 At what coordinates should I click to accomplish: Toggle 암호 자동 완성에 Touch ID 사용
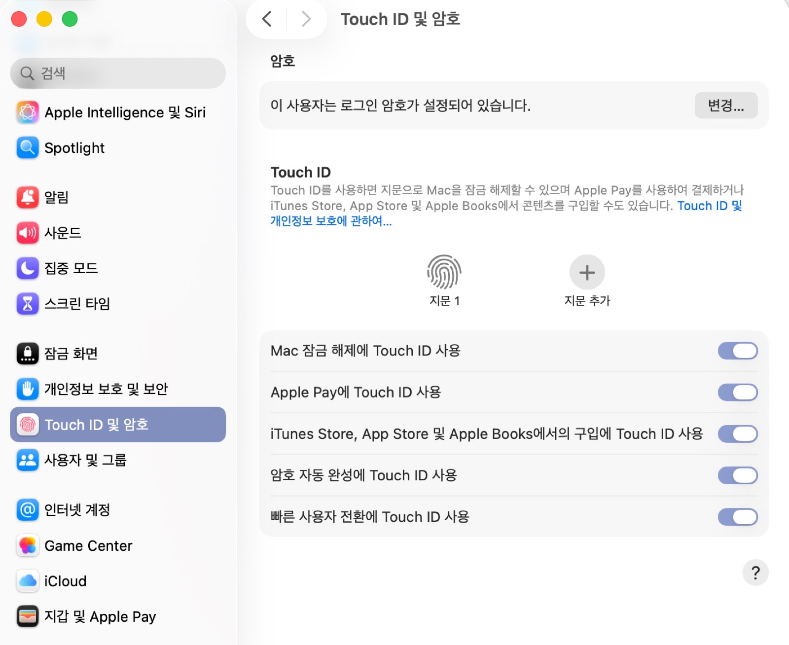[738, 475]
